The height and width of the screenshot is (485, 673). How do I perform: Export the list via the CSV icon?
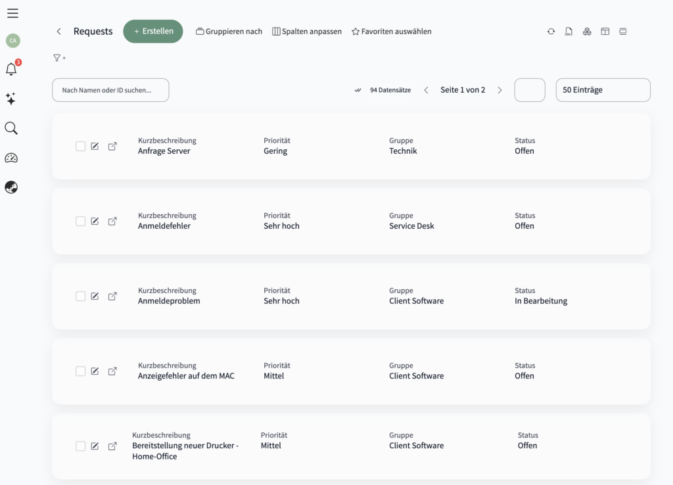[569, 32]
